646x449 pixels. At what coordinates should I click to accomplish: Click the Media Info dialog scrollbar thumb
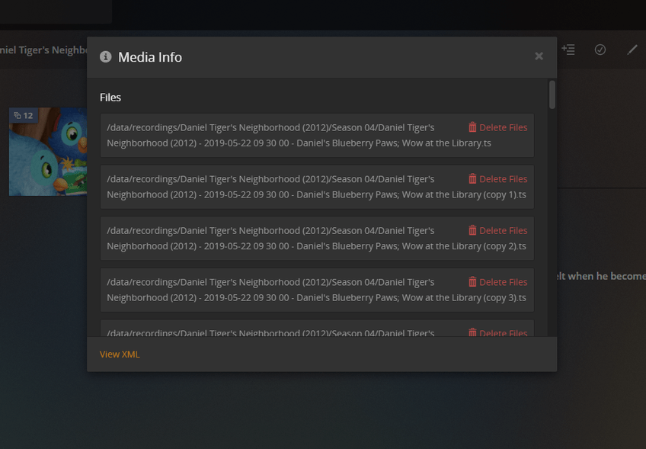[552, 95]
